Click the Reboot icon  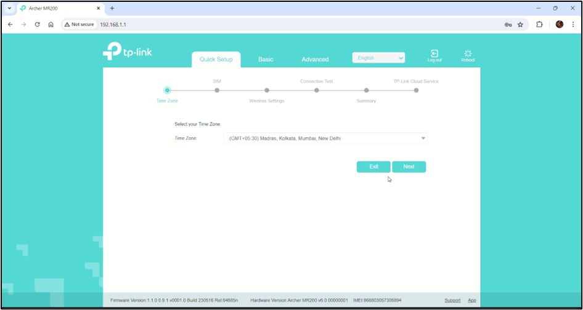click(x=468, y=54)
